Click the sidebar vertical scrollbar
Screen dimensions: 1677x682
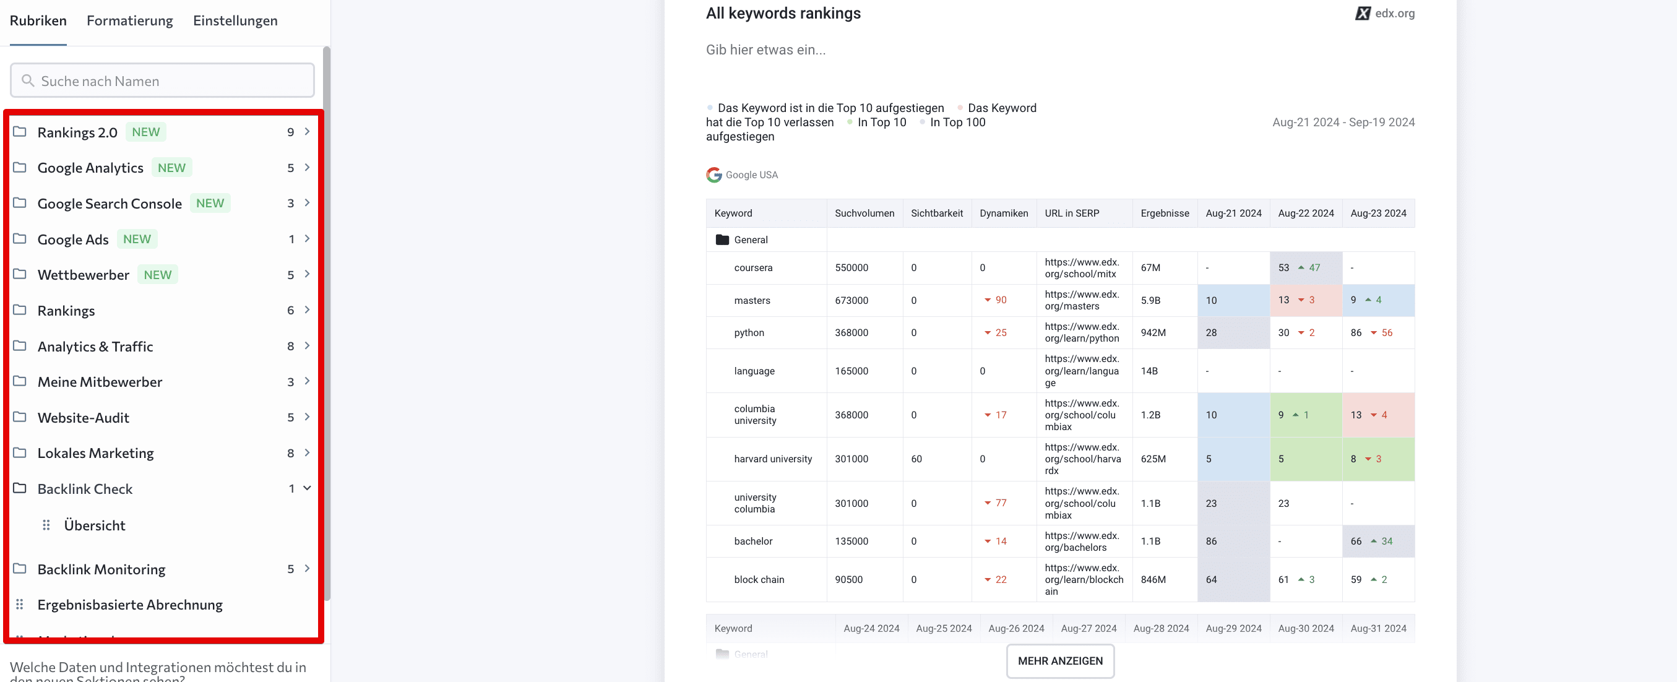(326, 323)
